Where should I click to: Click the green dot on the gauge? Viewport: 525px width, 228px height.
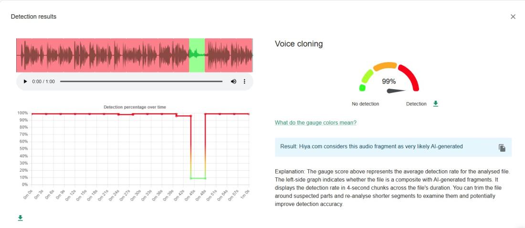point(362,88)
